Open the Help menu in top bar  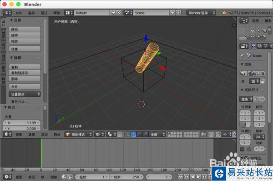56,13
